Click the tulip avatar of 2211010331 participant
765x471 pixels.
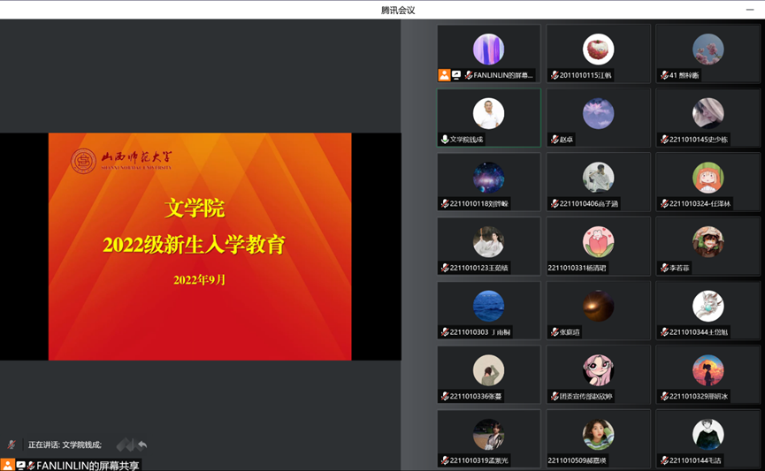598,241
